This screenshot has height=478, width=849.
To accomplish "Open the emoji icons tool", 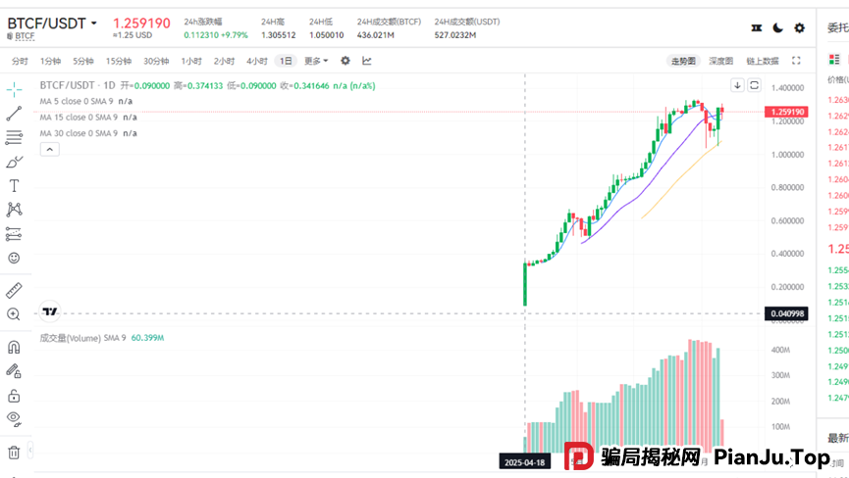I will (x=14, y=258).
